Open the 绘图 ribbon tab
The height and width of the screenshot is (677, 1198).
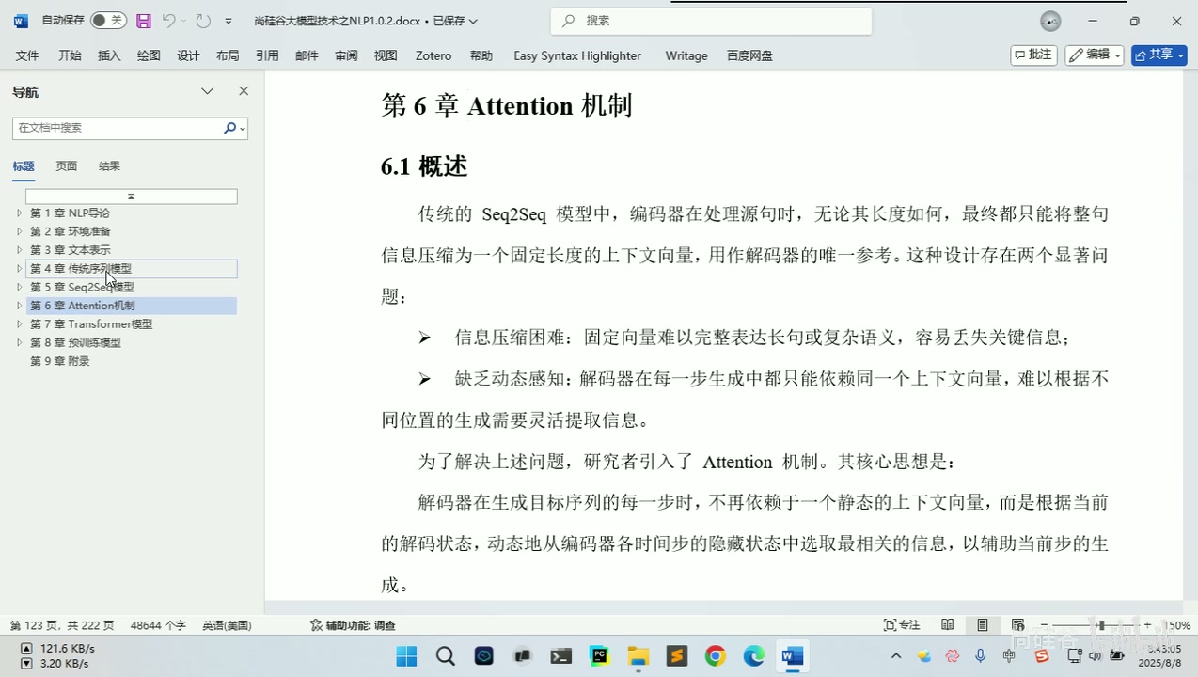[x=149, y=55]
